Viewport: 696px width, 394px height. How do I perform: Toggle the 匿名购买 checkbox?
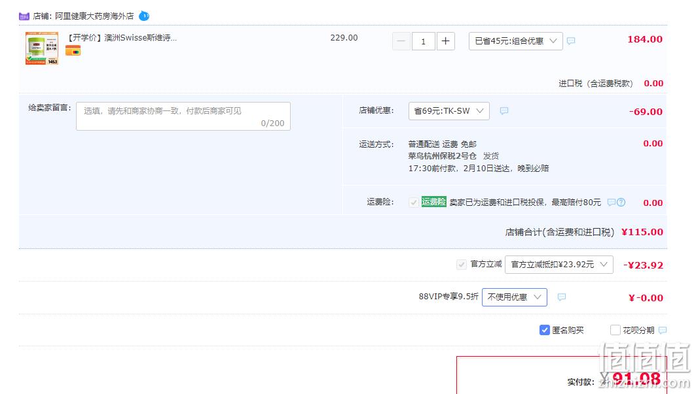545,330
